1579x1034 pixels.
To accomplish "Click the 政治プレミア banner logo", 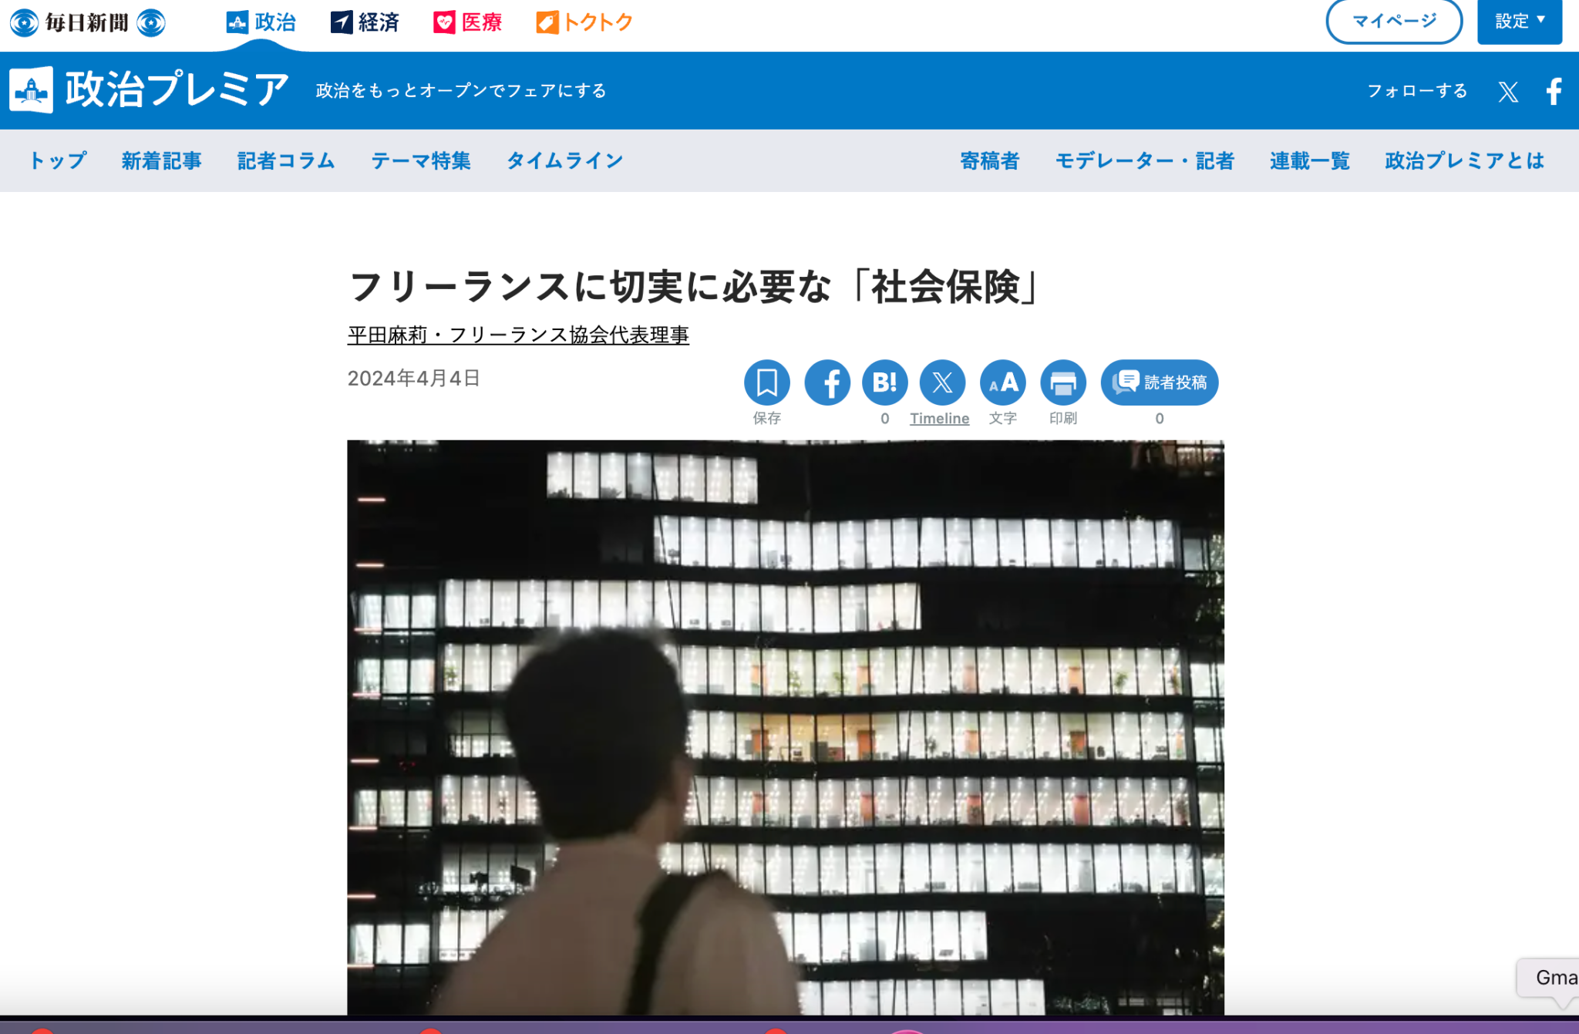I will tap(149, 89).
